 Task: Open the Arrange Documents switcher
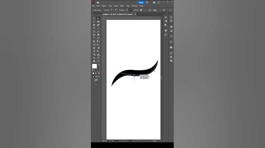tap(154, 3)
